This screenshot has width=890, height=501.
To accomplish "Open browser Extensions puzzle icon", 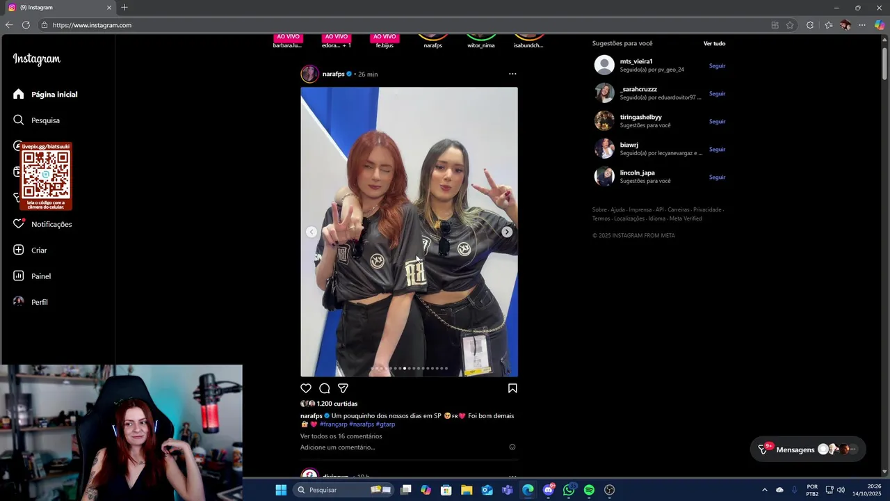I will pyautogui.click(x=810, y=25).
